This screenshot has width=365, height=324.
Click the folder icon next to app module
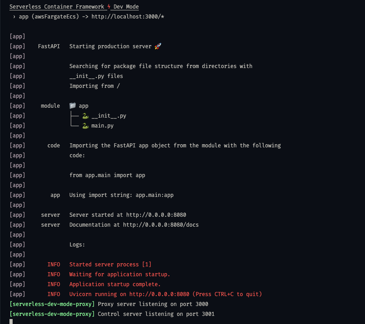coord(73,106)
